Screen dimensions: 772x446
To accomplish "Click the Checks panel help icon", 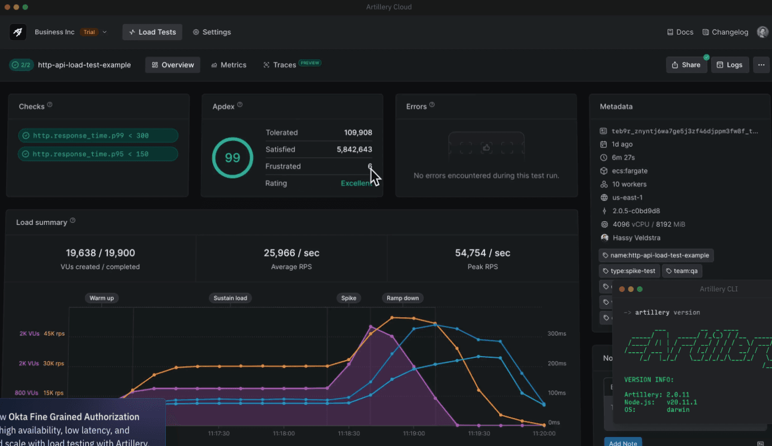I will tap(50, 105).
